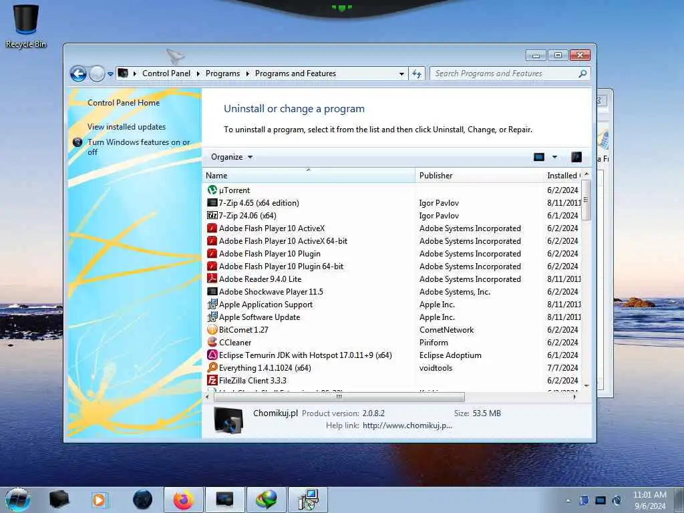Expand the arrow after Programs breadcrumb
Image resolution: width=684 pixels, height=513 pixels.
(247, 73)
